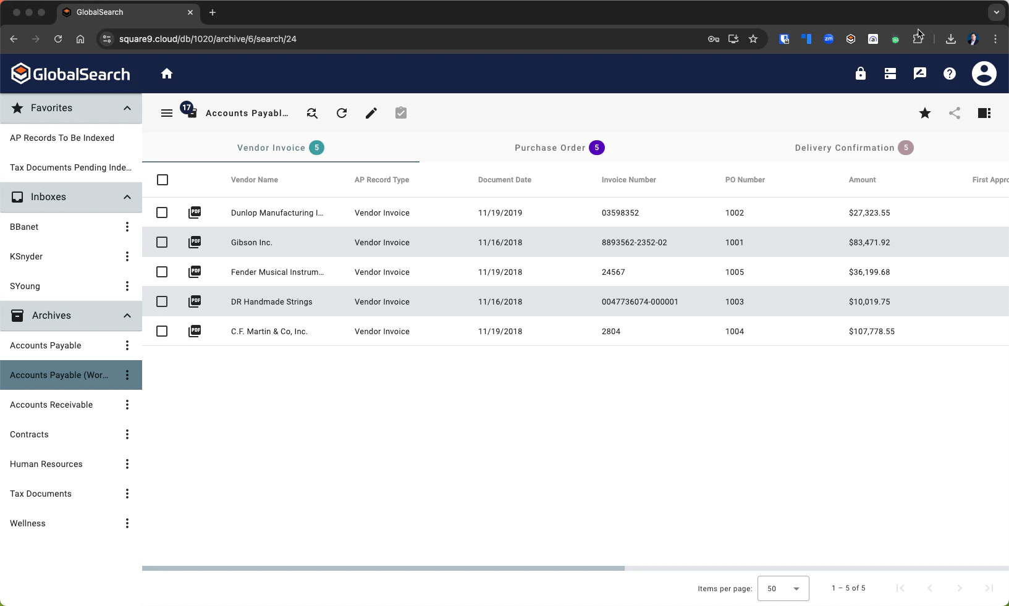The width and height of the screenshot is (1009, 606).
Task: Collapse the Archives section
Action: point(127,316)
